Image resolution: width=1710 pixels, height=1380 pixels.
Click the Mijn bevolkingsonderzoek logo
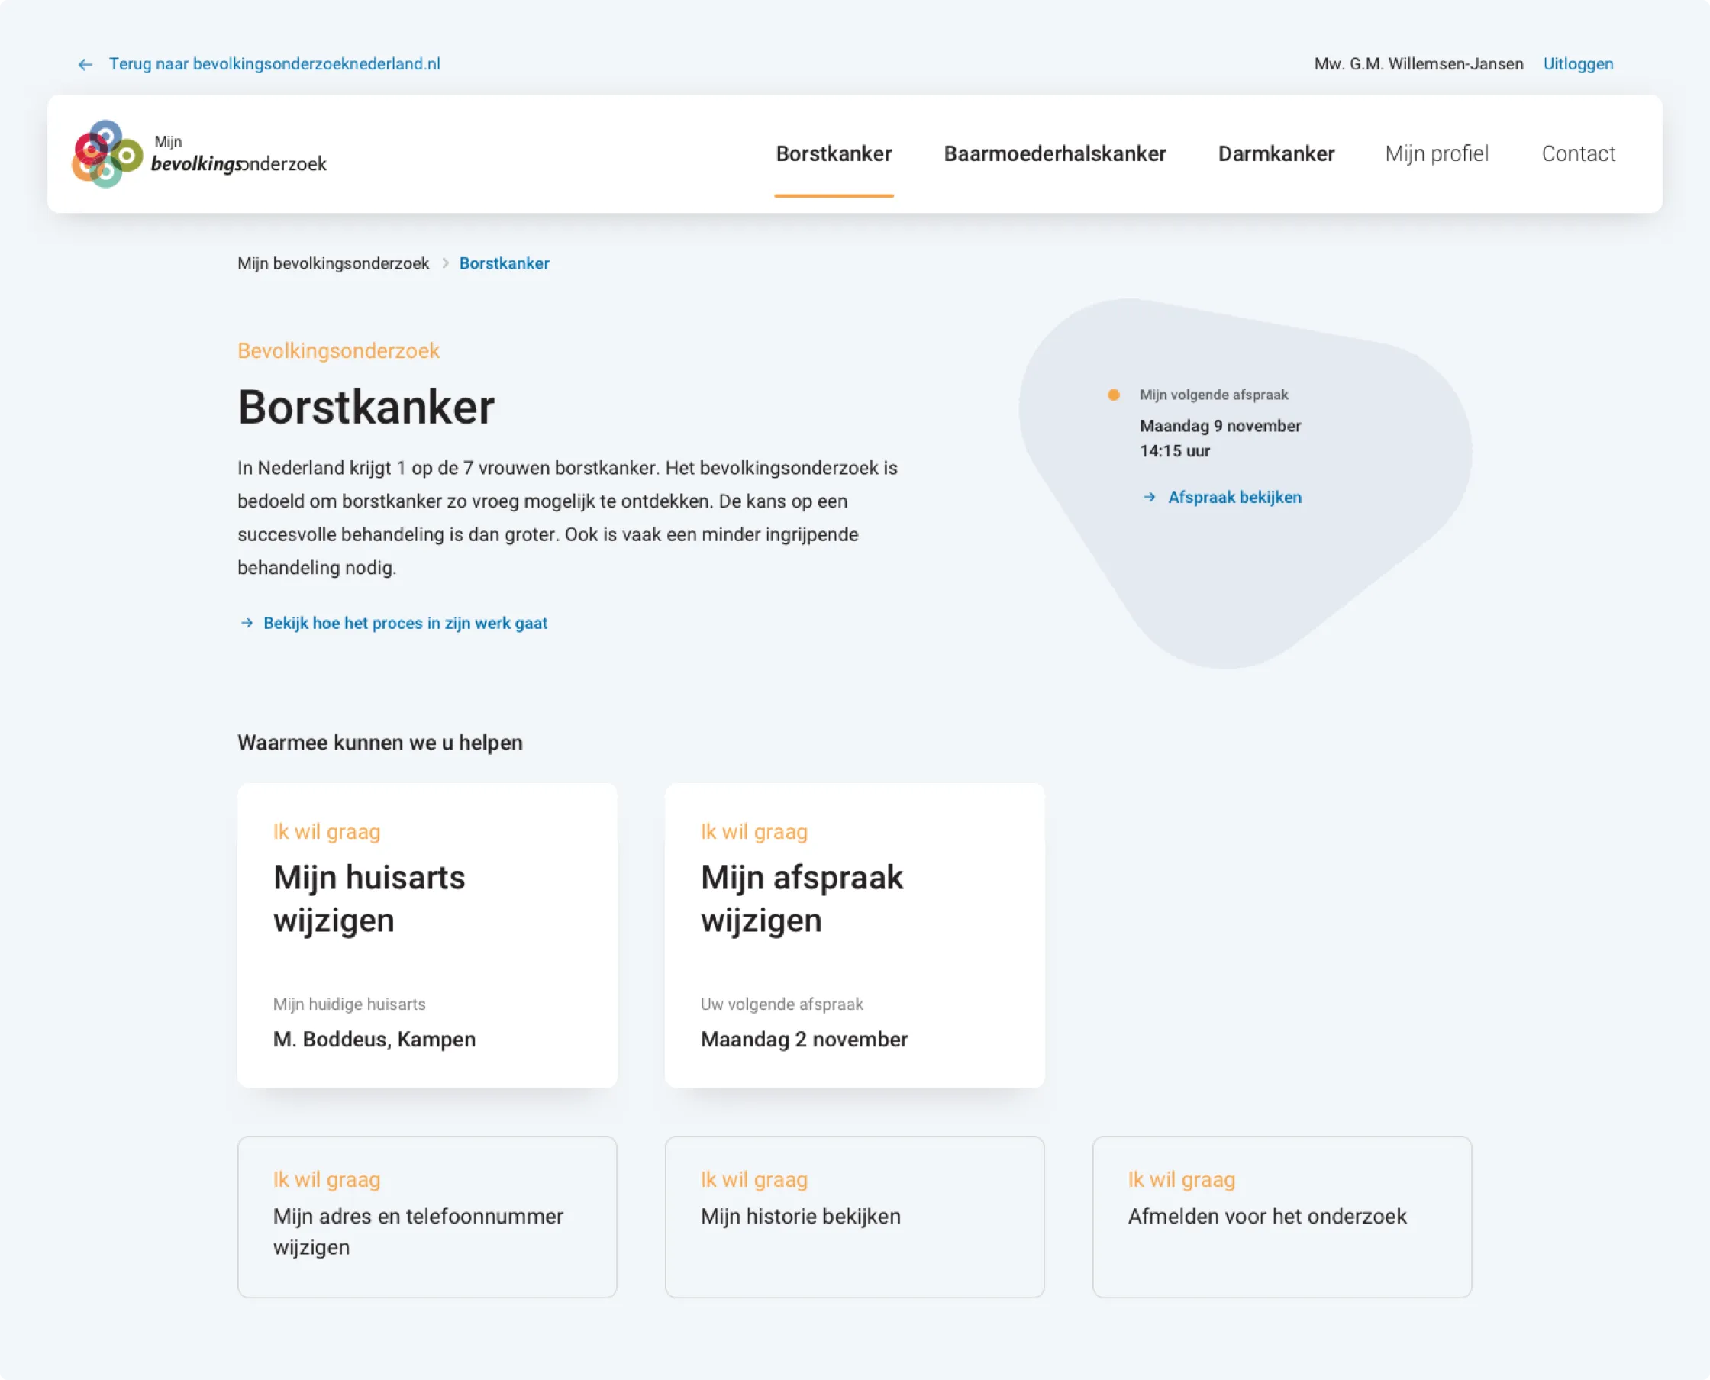198,154
